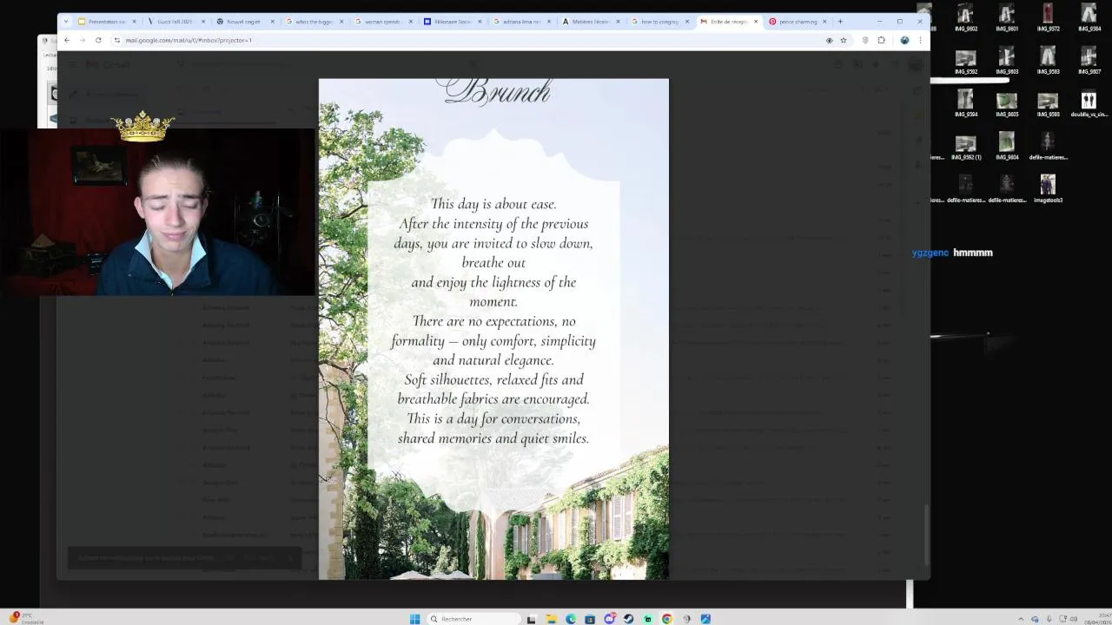Select IMG_9593 desktop image
Viewport: 1112px width, 625px height.
[x=1048, y=104]
